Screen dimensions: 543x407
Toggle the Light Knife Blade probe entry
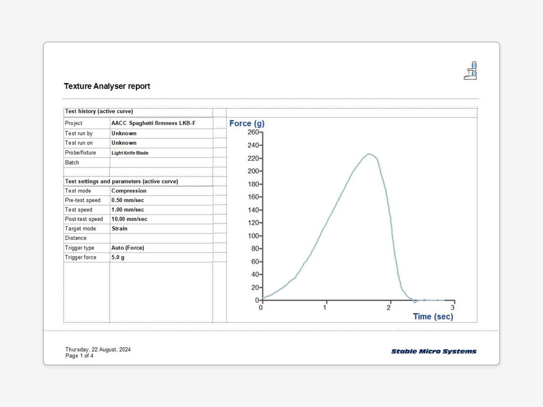(130, 153)
